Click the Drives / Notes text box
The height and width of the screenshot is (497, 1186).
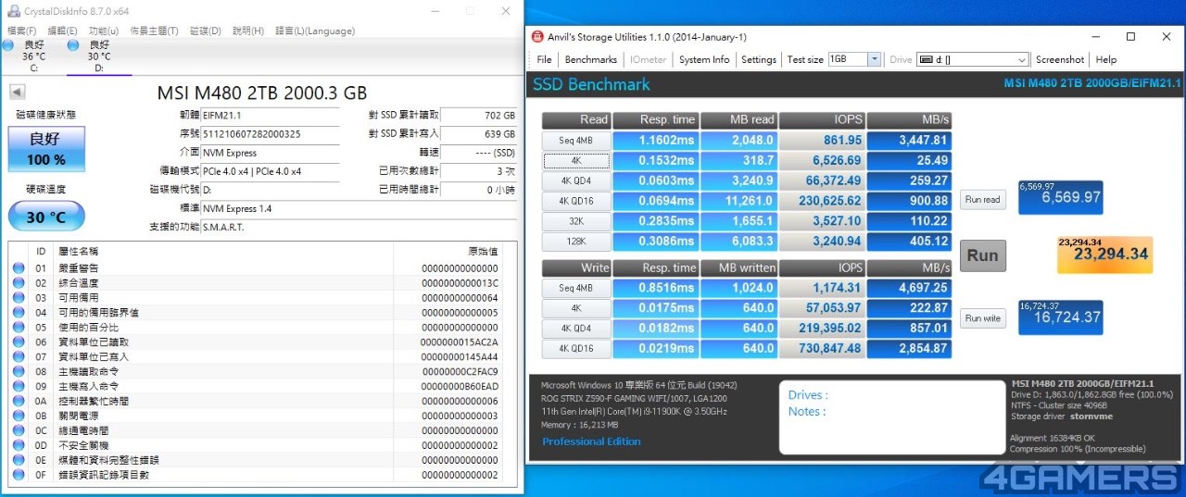(890, 416)
